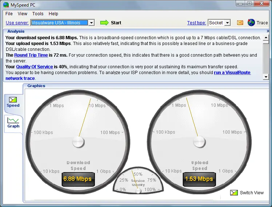Click the envelope email icon

coord(240,23)
